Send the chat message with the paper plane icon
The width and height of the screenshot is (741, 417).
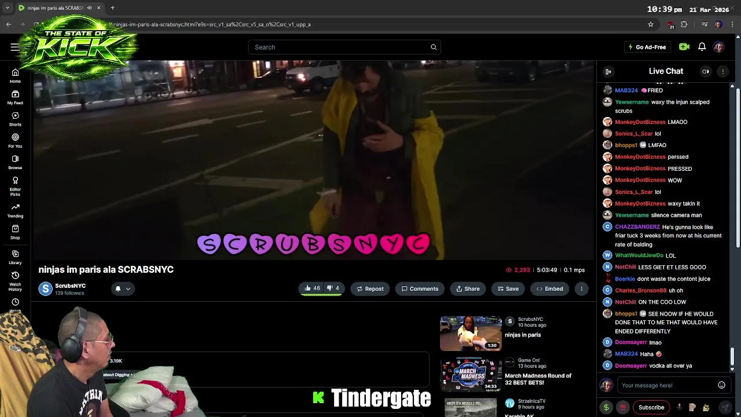click(725, 407)
